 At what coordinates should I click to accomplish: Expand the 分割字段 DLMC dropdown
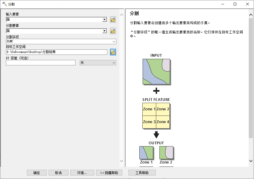tap(114, 41)
